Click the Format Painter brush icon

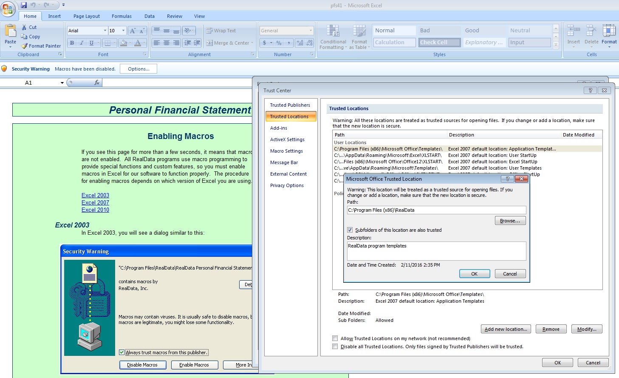(25, 46)
